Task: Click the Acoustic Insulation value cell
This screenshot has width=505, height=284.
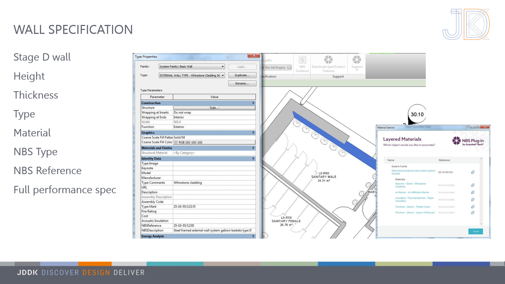Action: 214,221
